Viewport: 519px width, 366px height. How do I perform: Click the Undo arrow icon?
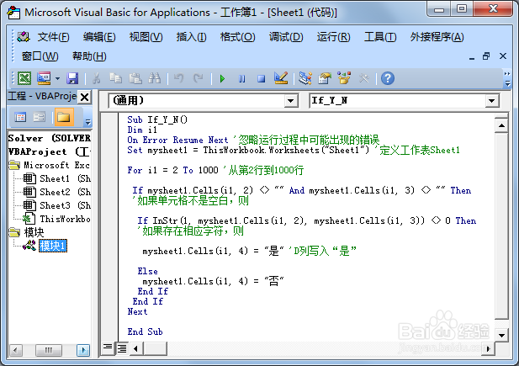(x=178, y=78)
